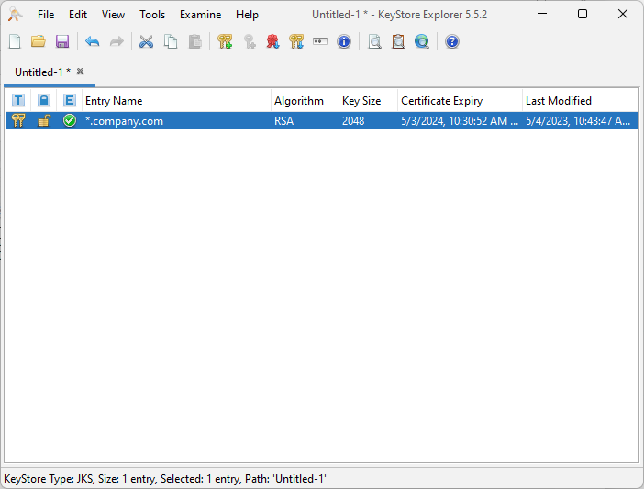Undo the last action via the toolbar arrow
The image size is (644, 489).
pos(93,41)
